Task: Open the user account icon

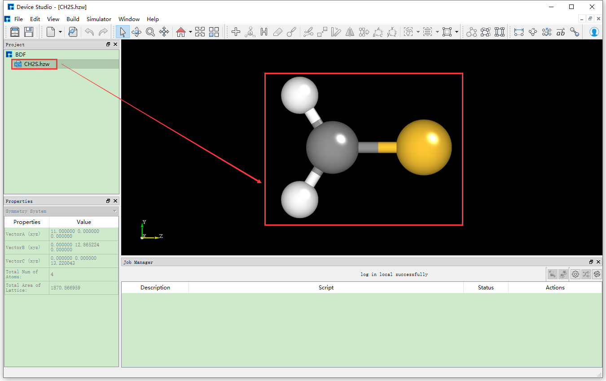Action: 594,32
